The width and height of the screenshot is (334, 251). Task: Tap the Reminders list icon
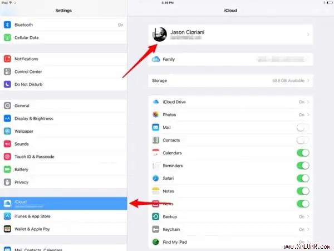coord(156,166)
